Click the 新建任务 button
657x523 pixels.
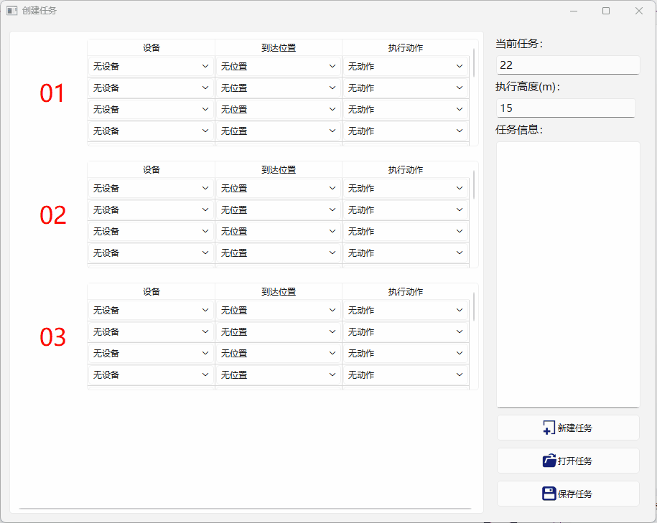[x=568, y=428]
